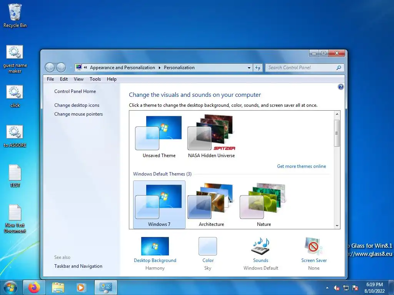Screen dimensions: 394x295
Task: Select the TEST text file icon
Action: [x=15, y=176]
